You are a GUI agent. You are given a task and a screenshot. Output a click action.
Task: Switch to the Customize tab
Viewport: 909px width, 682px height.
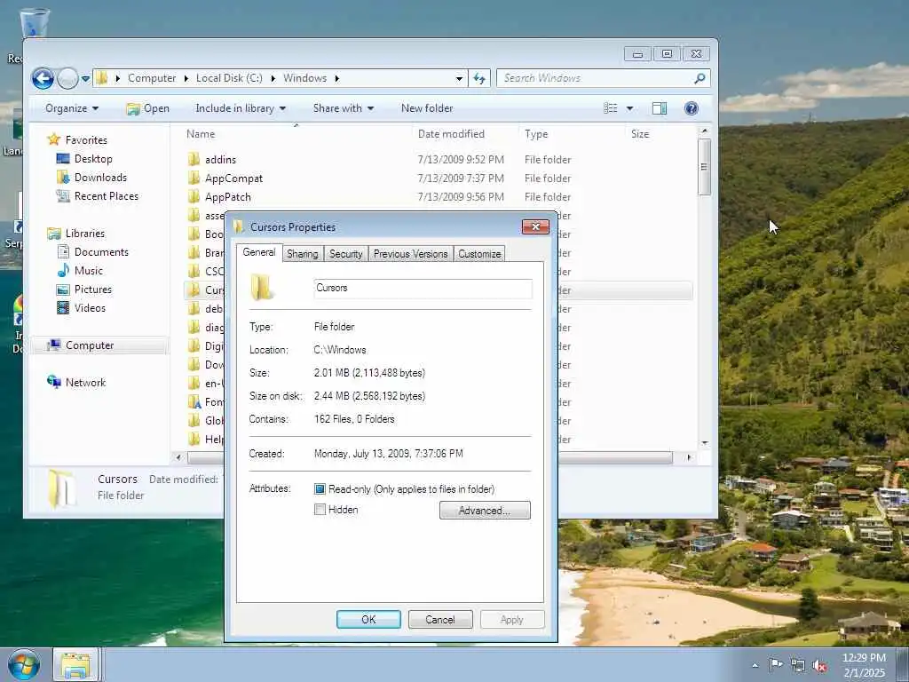click(x=479, y=254)
